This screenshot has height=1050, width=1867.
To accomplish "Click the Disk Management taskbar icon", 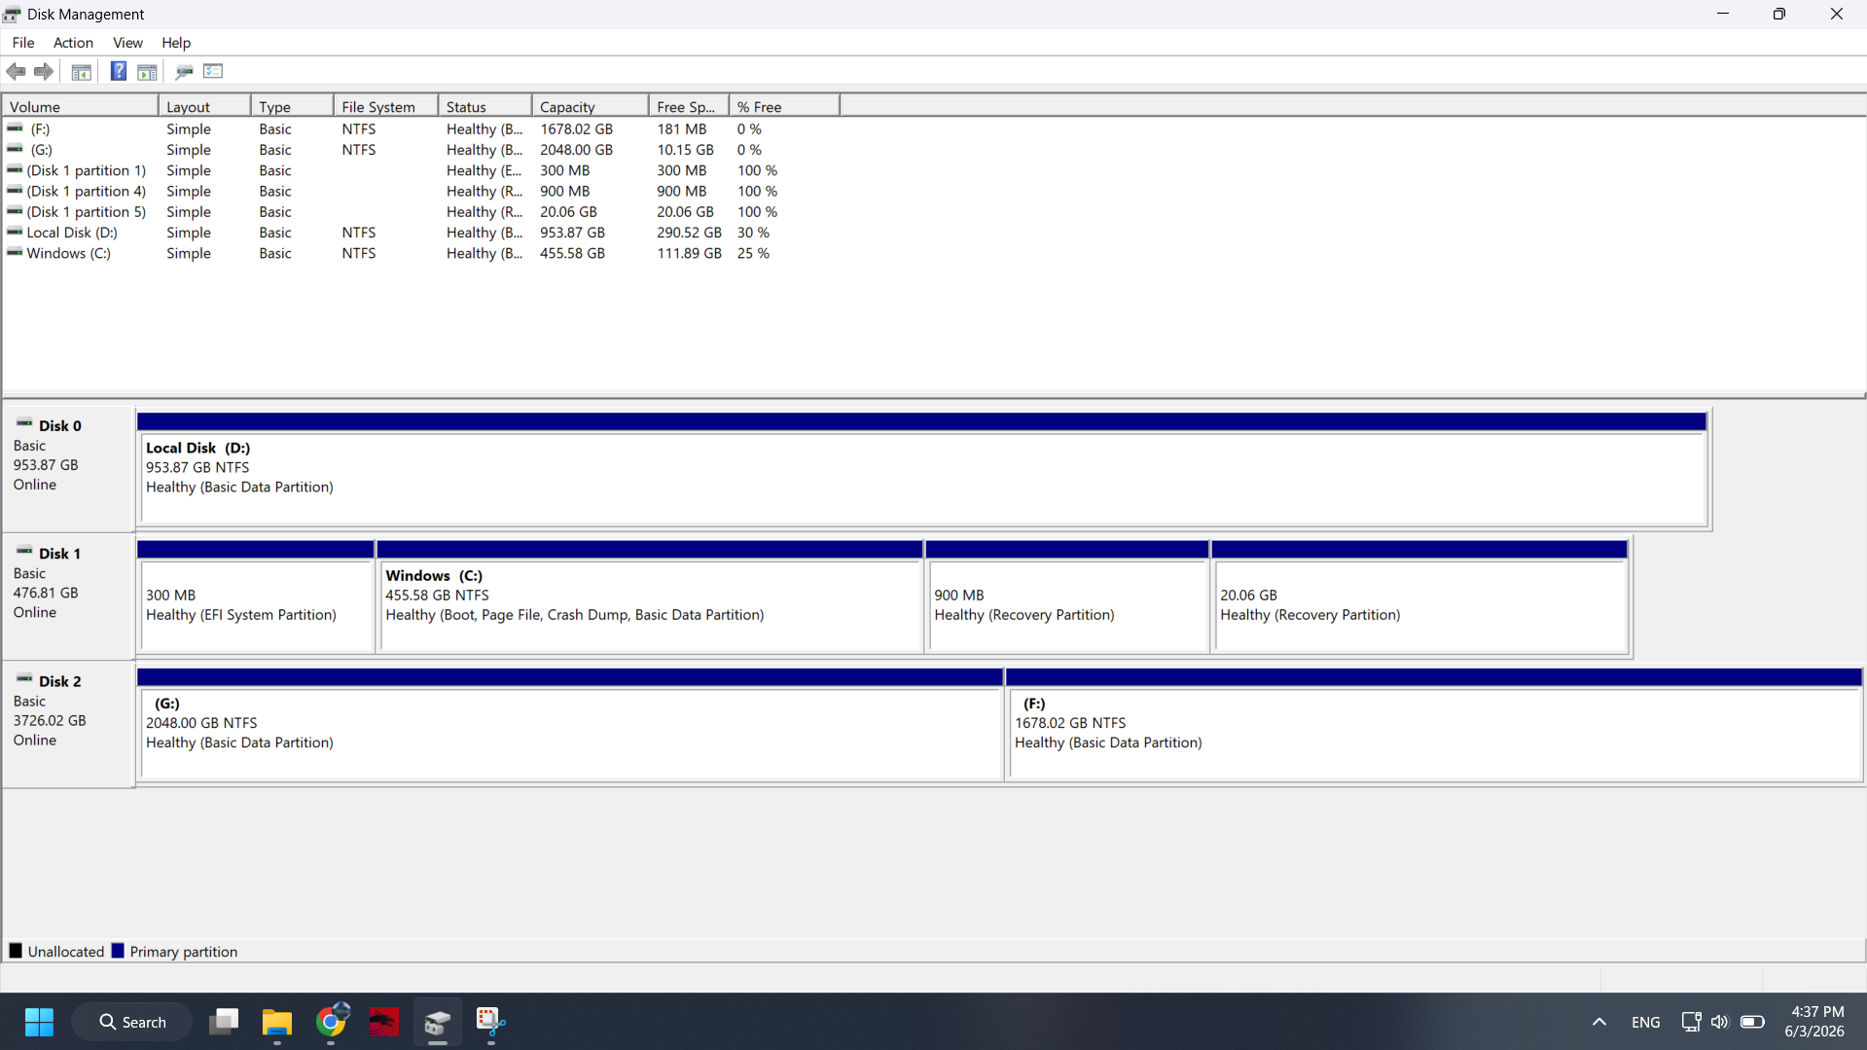I will click(x=438, y=1022).
